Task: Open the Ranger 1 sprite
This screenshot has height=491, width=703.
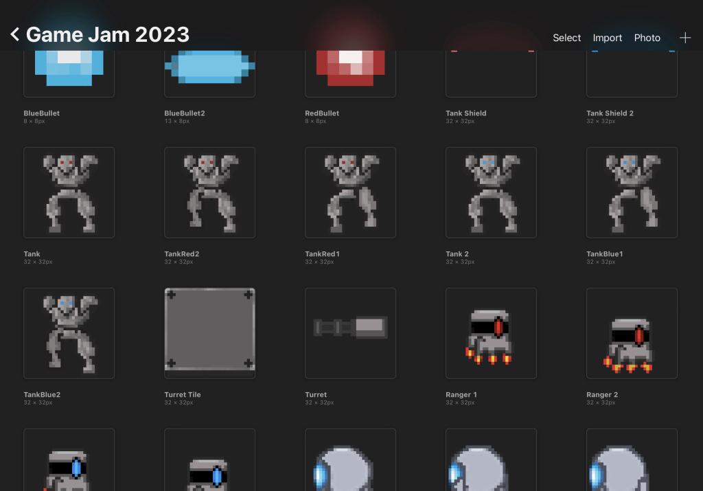Action: pos(491,333)
